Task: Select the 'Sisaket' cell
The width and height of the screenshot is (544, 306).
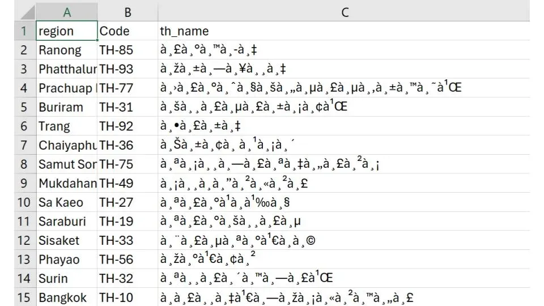Action: pyautogui.click(x=67, y=240)
